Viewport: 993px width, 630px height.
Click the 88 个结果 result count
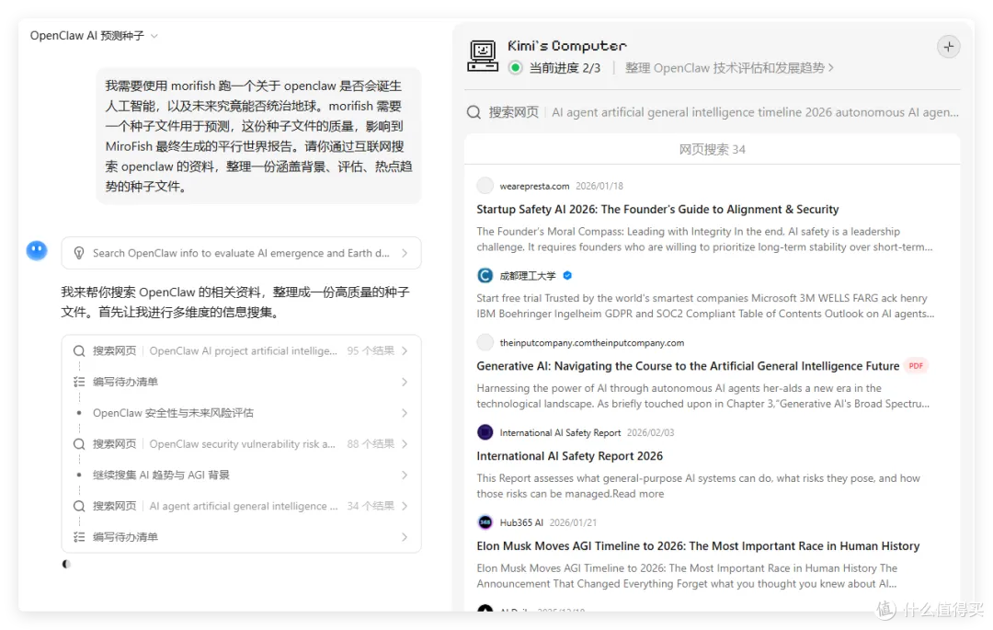(371, 444)
